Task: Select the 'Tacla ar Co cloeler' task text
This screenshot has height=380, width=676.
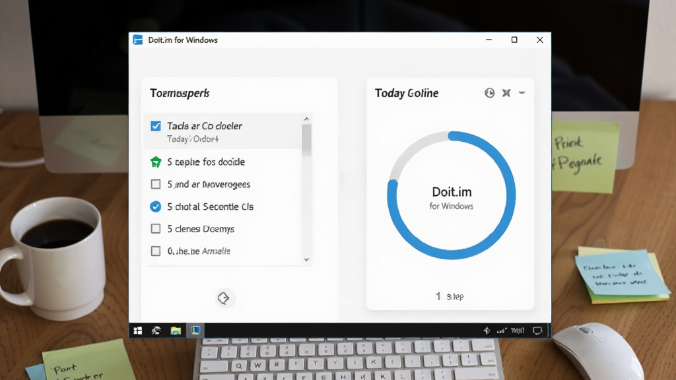Action: (205, 126)
